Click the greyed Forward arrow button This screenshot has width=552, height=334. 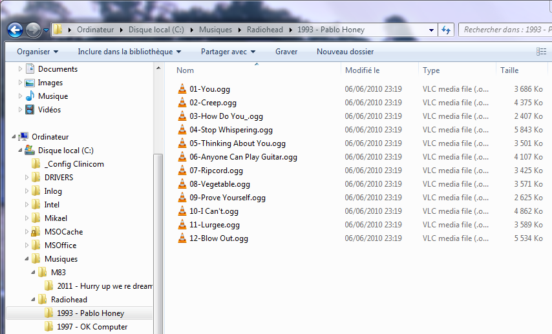tap(33, 30)
